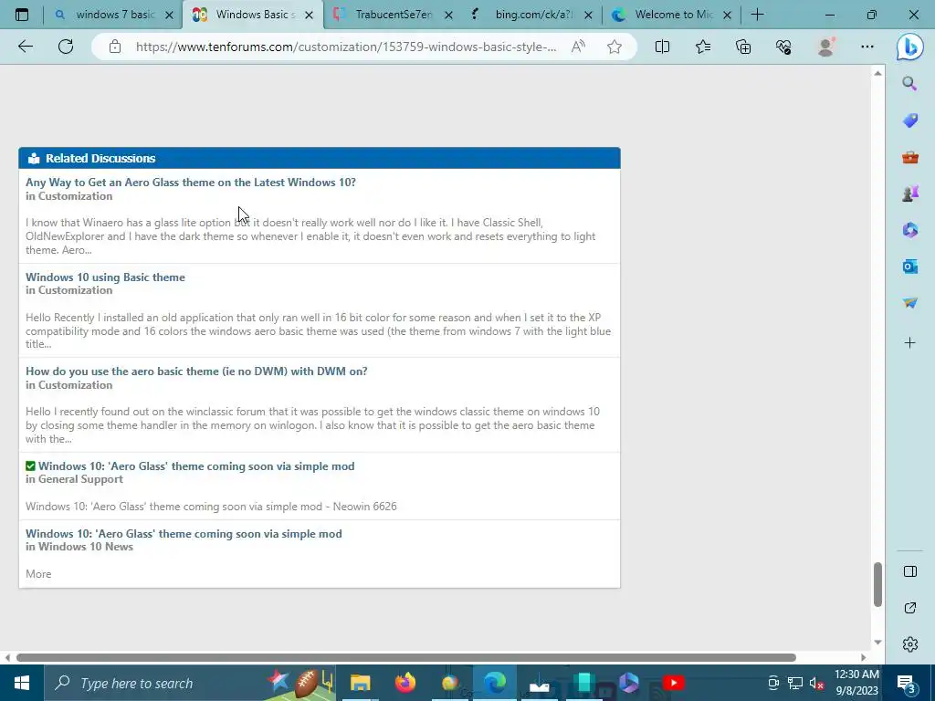935x701 pixels.
Task: Add a new app to the sidebar
Action: [909, 343]
